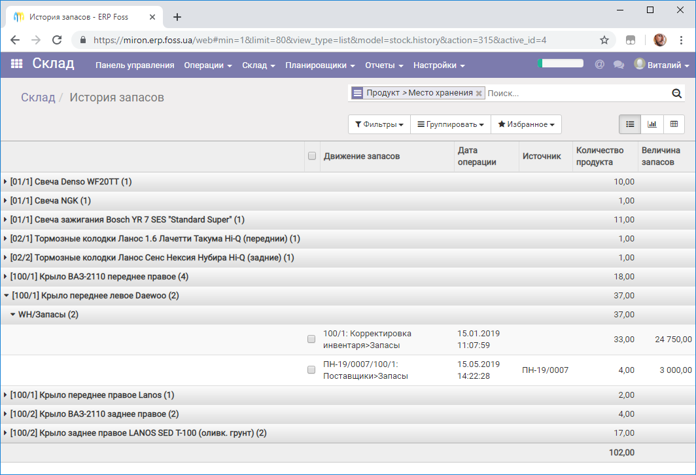Switch to list view icon
Screen dimensions: 696x475
(630, 124)
